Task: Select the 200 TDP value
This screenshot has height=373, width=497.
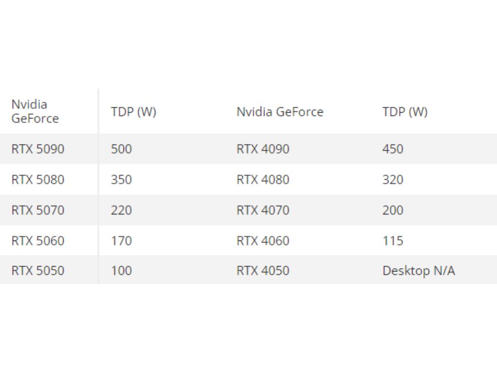Action: 393,210
